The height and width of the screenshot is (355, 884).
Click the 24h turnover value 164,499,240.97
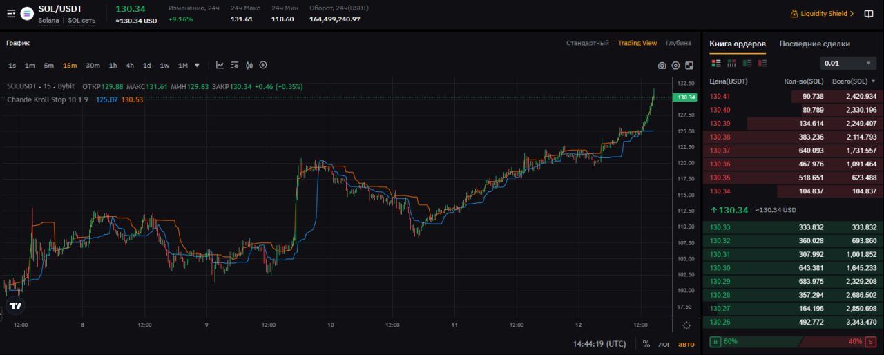point(335,19)
